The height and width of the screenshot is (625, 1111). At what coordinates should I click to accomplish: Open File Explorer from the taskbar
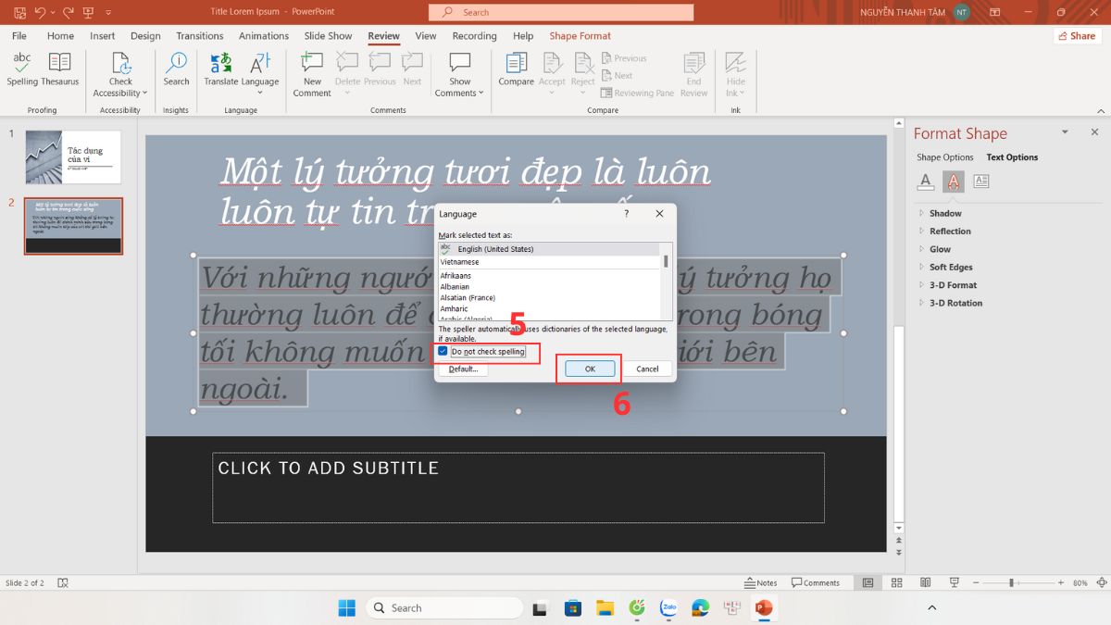pyautogui.click(x=605, y=607)
